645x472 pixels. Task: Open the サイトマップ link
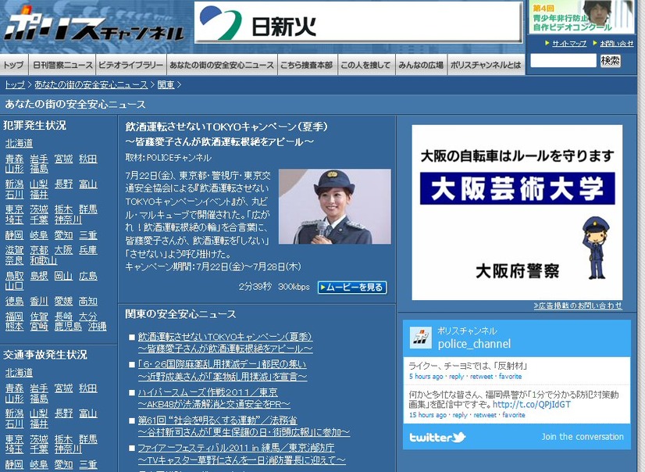click(x=569, y=43)
